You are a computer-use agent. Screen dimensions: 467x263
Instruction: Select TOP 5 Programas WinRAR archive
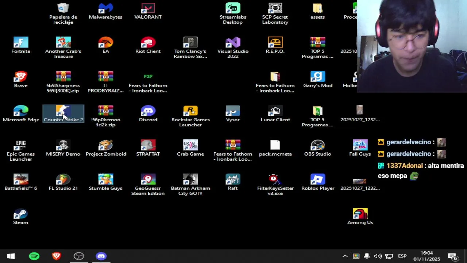pos(317,48)
